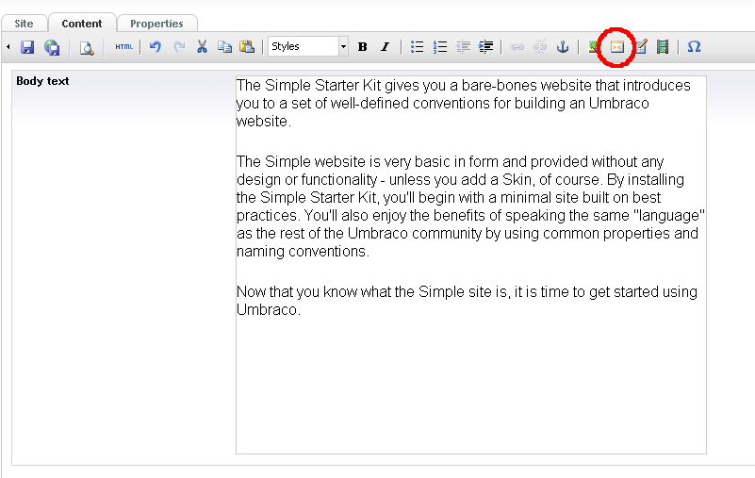The image size is (755, 478).
Task: Paste from clipboard icon
Action: click(x=247, y=46)
